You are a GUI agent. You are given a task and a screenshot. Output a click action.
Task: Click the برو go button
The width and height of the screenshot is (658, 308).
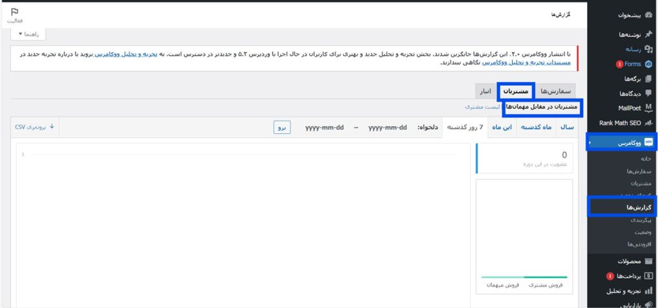tap(282, 128)
